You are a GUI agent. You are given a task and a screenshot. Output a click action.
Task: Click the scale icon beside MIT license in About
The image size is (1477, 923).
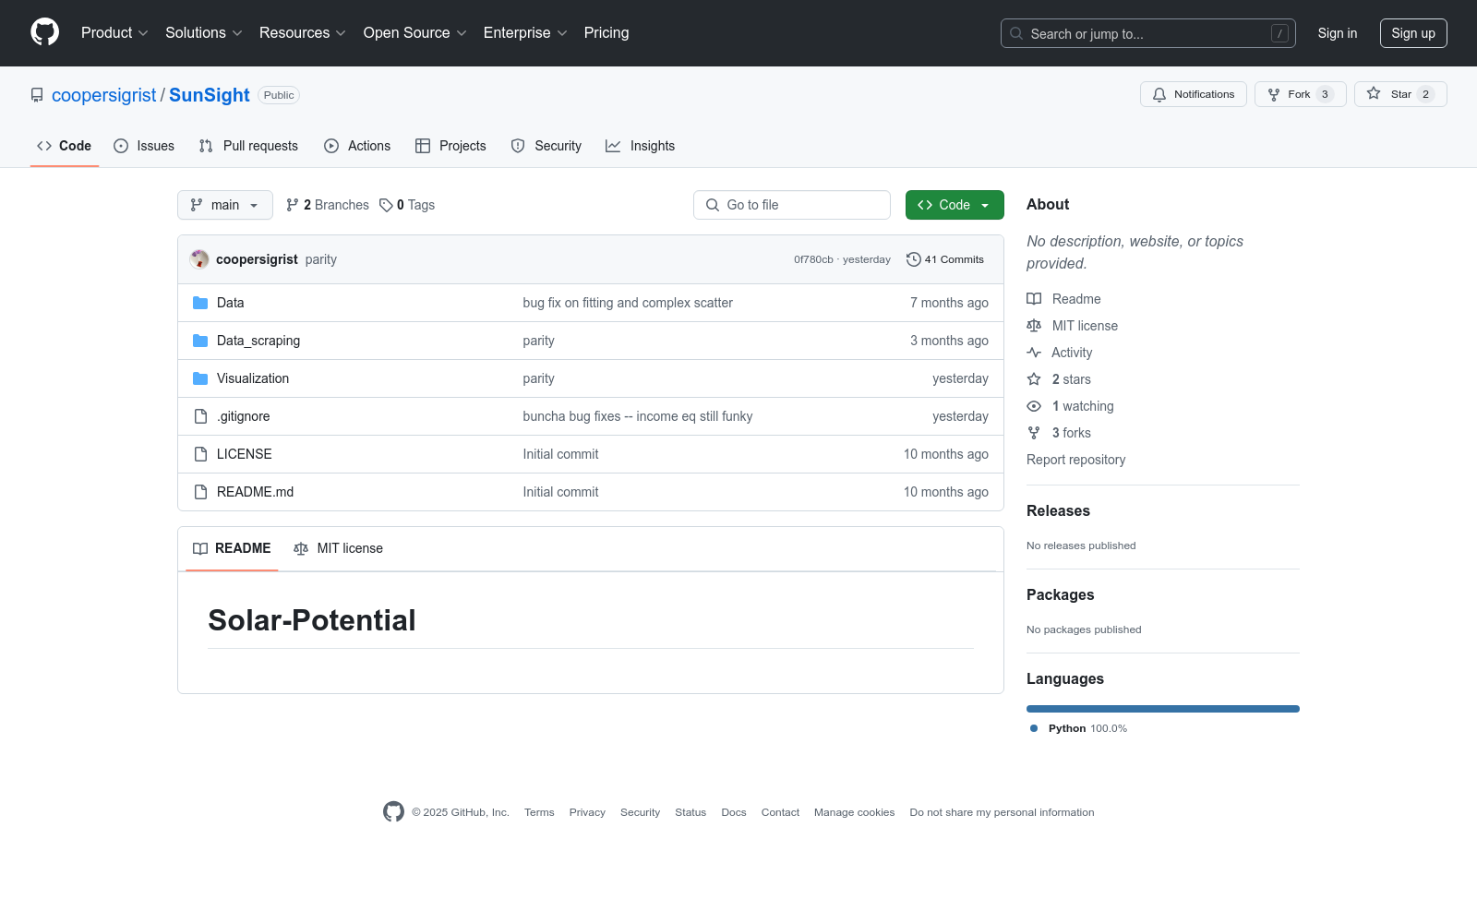(1034, 326)
